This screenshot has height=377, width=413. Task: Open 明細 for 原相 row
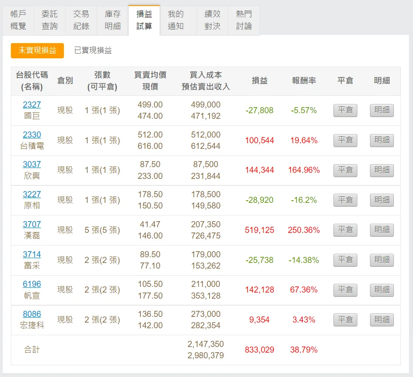click(x=382, y=200)
